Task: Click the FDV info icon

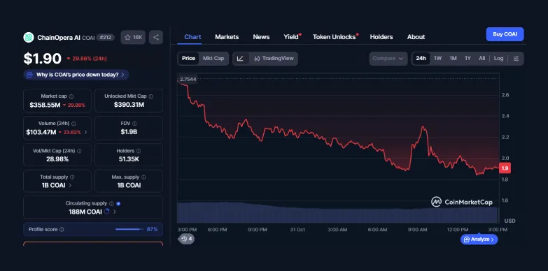Action: click(x=134, y=124)
